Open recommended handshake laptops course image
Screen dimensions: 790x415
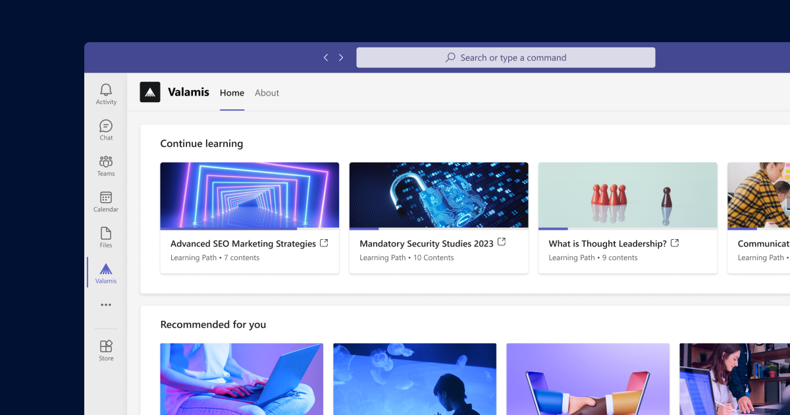click(x=588, y=379)
